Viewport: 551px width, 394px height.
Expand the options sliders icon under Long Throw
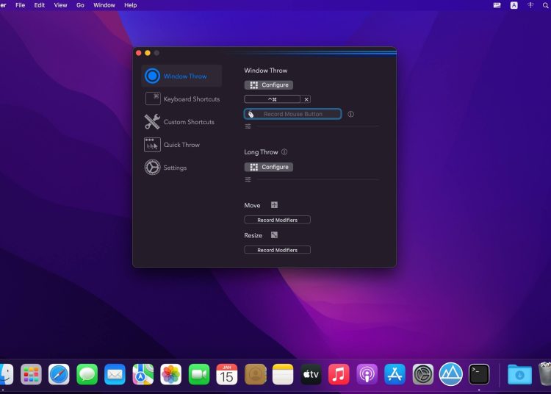pos(248,179)
